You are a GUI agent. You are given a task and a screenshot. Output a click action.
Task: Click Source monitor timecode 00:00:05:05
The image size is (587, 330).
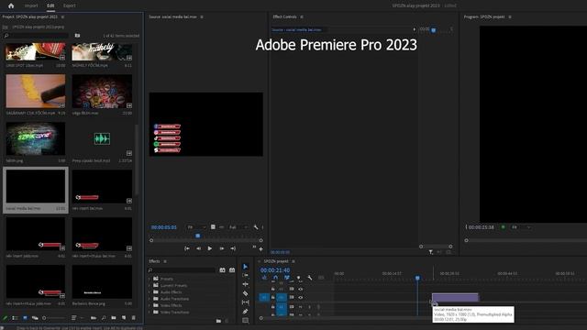click(163, 227)
